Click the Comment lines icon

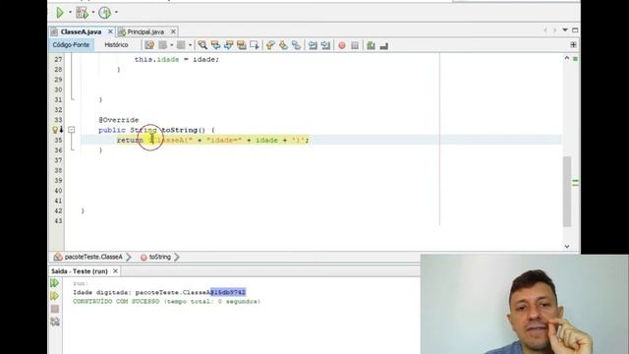click(371, 45)
